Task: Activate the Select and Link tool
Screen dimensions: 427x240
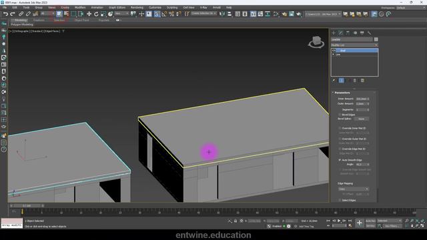Action: [21, 14]
